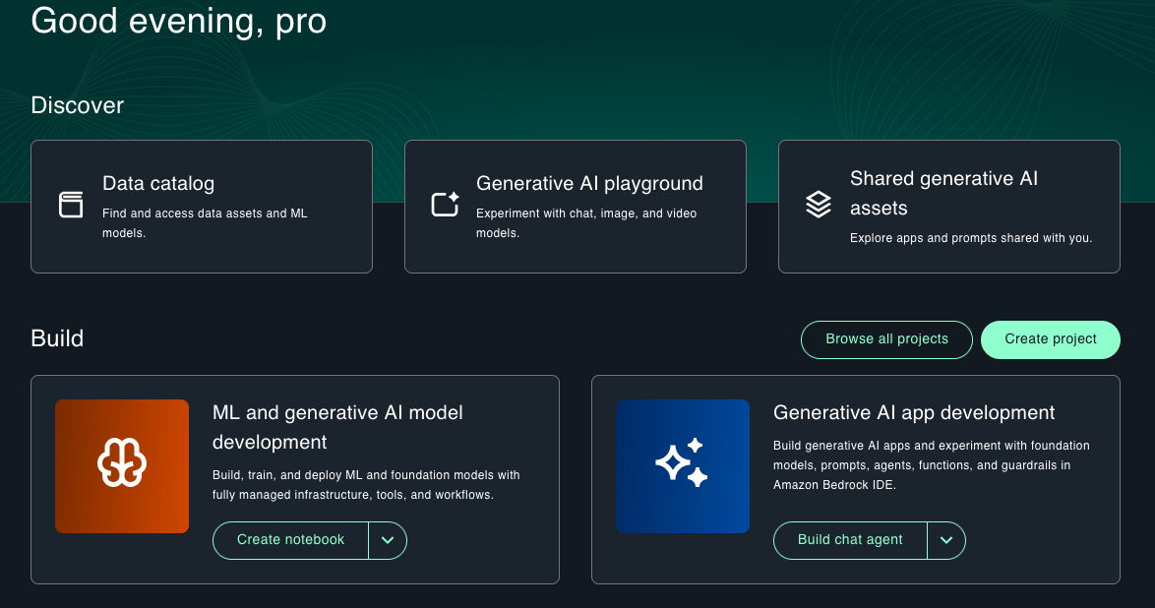Image resolution: width=1155 pixels, height=608 pixels.
Task: Click the Discover section heading
Action: coord(78,105)
